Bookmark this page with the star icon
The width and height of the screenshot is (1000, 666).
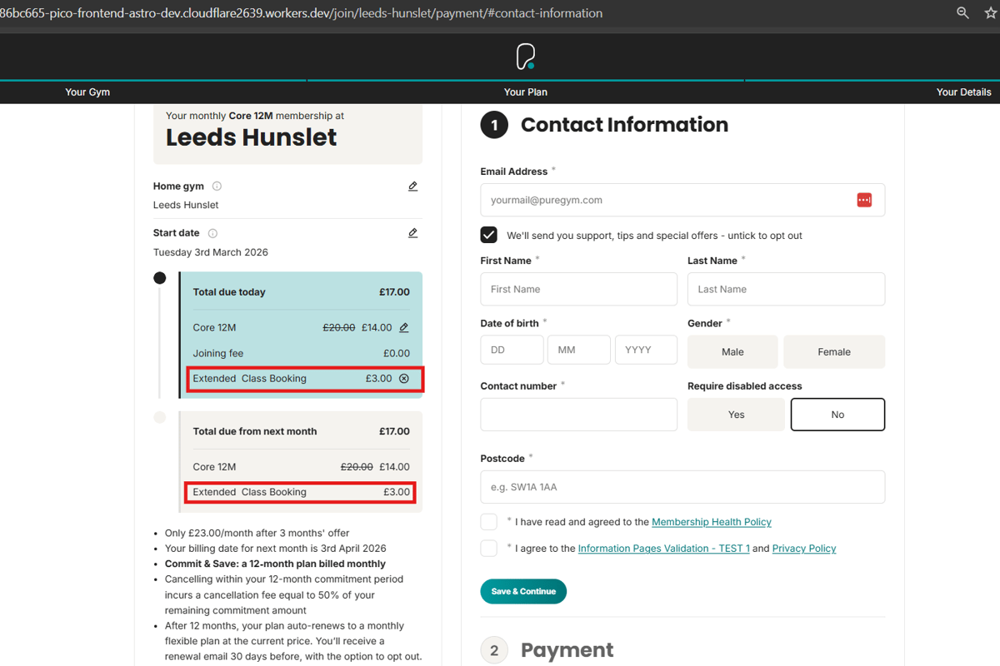tap(991, 12)
